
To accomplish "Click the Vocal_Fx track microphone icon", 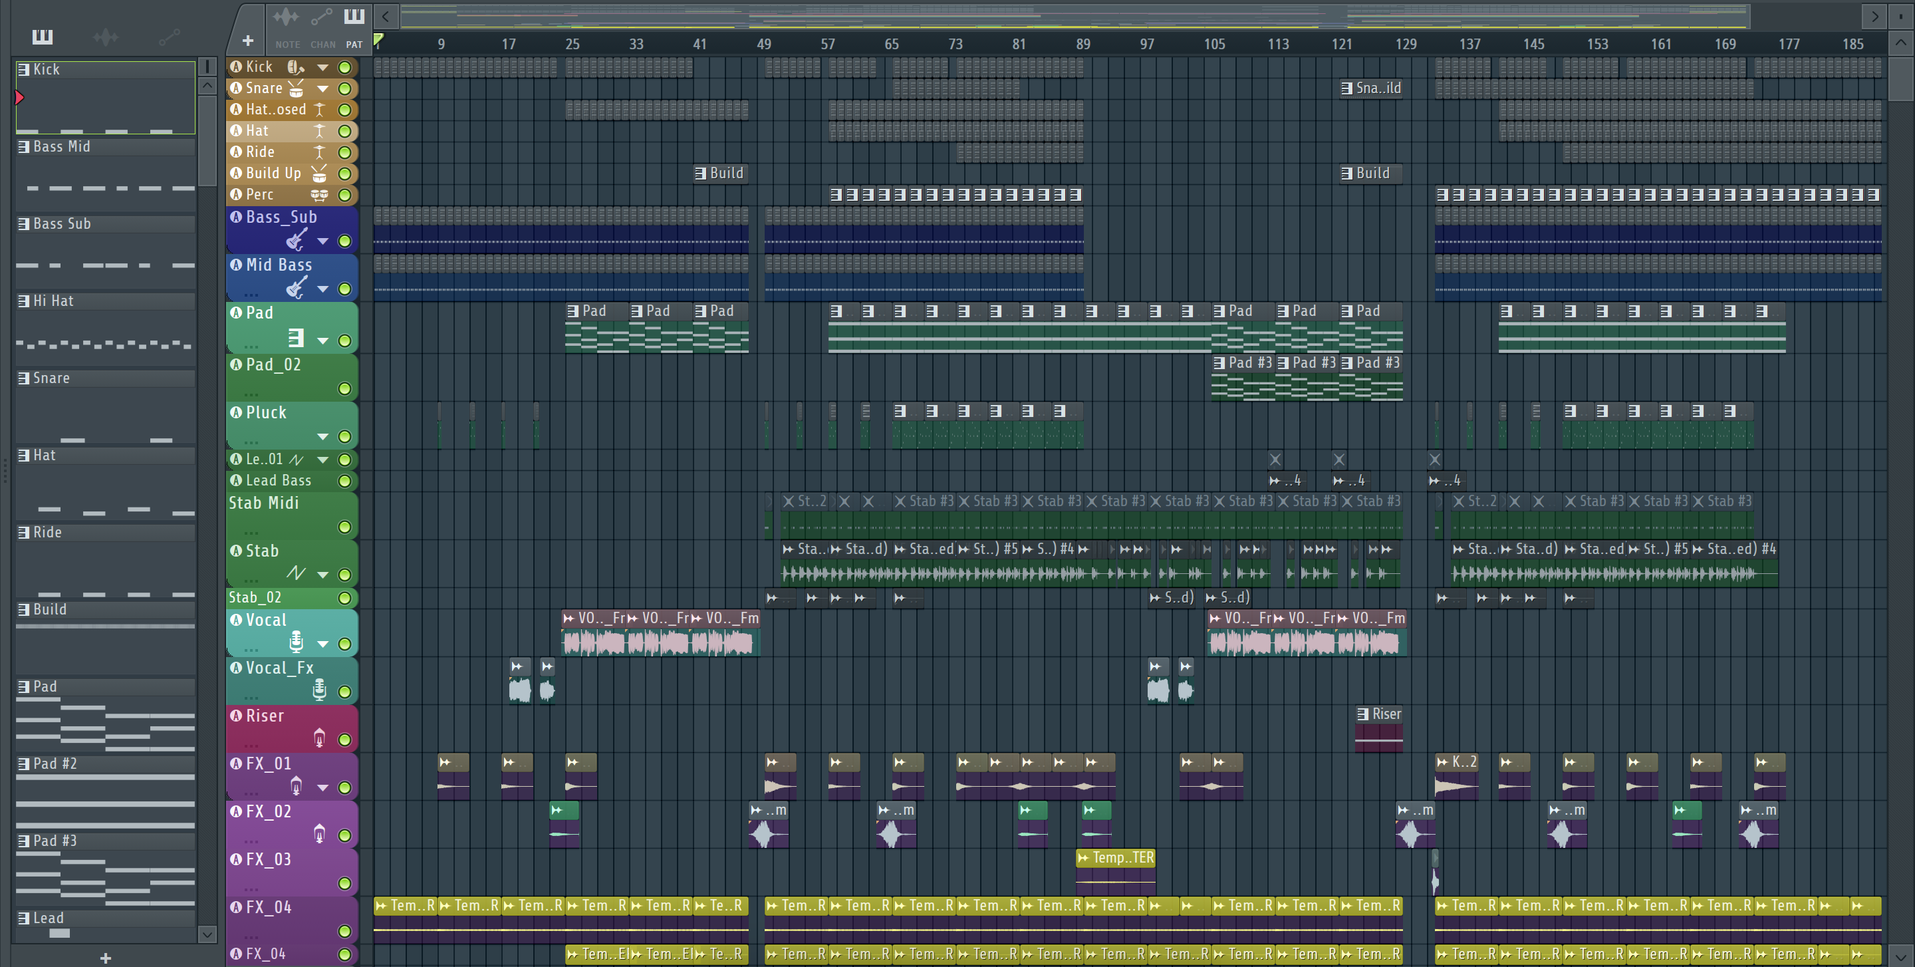I will (x=320, y=689).
